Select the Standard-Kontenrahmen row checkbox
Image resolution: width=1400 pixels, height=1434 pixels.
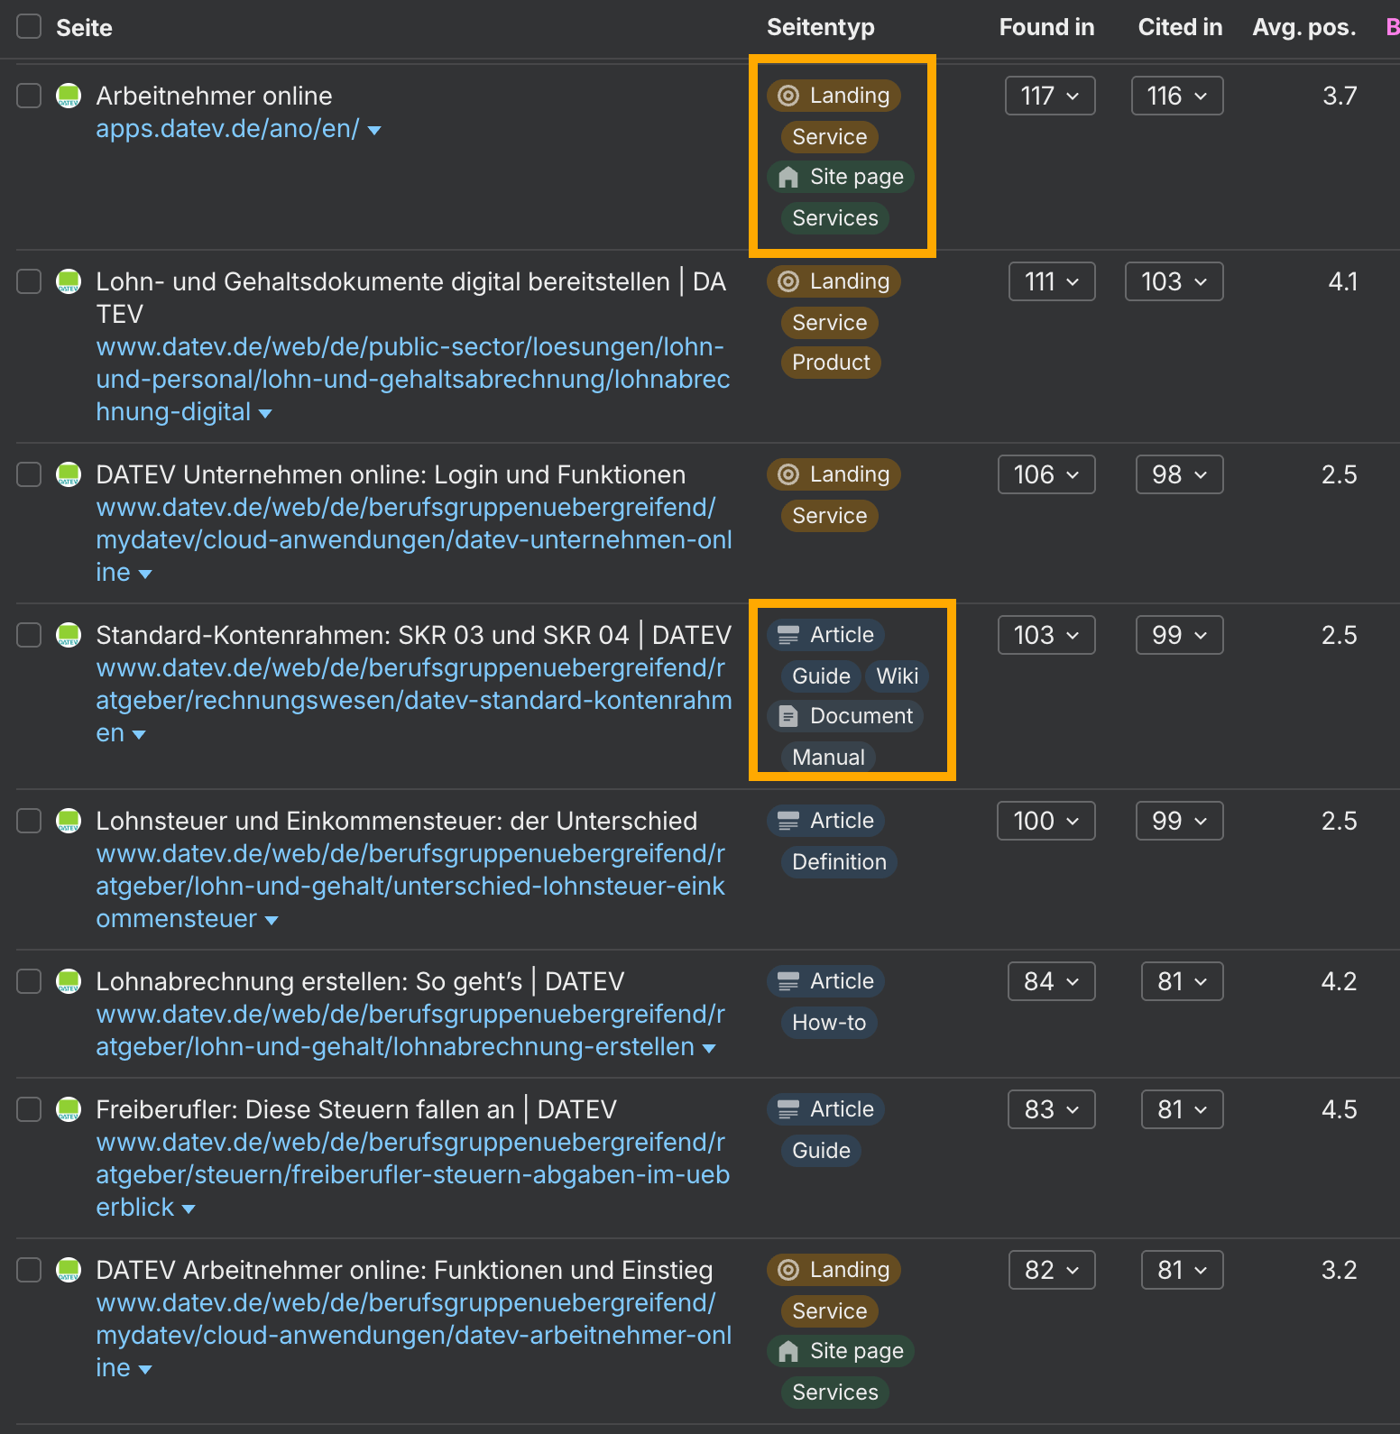coord(29,635)
